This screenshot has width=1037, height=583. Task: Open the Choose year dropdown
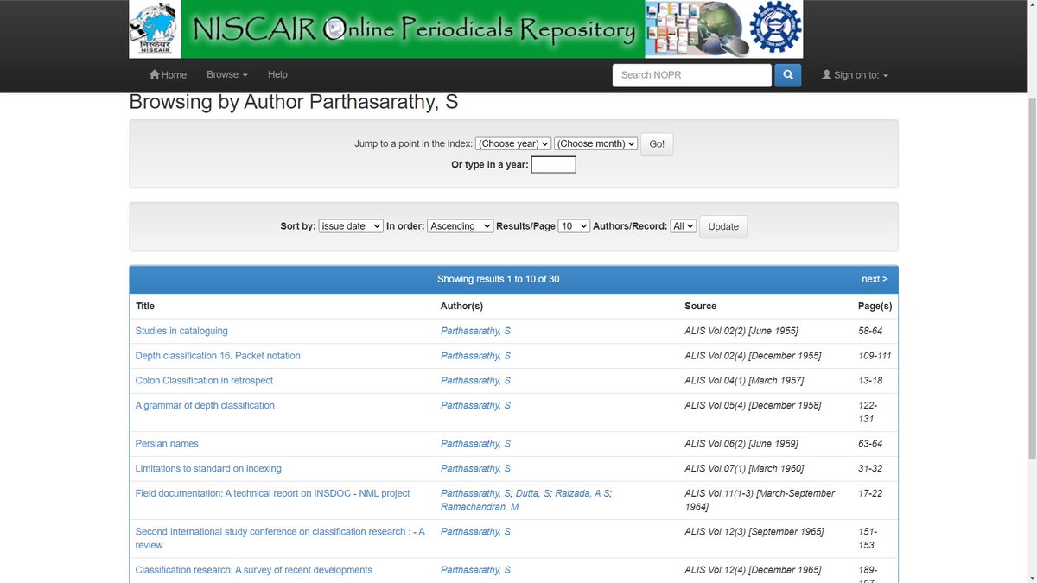513,144
